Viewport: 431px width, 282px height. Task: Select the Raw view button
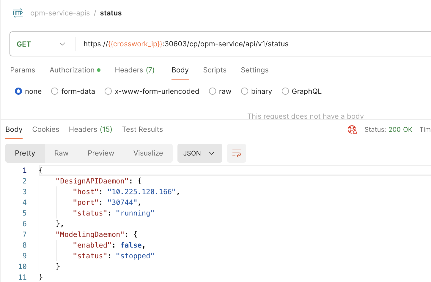tap(62, 153)
